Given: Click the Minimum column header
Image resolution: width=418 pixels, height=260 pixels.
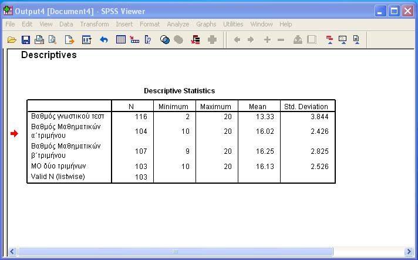Looking at the screenshot, I should [173, 107].
